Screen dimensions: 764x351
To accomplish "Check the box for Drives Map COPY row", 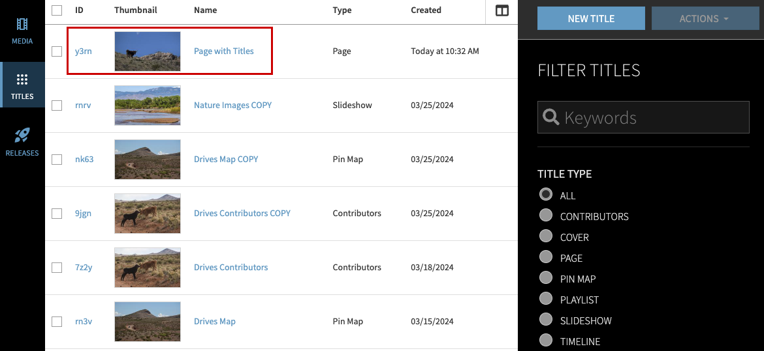I will [x=57, y=160].
